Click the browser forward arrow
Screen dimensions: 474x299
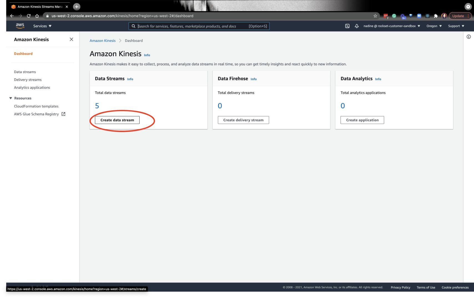coord(20,16)
